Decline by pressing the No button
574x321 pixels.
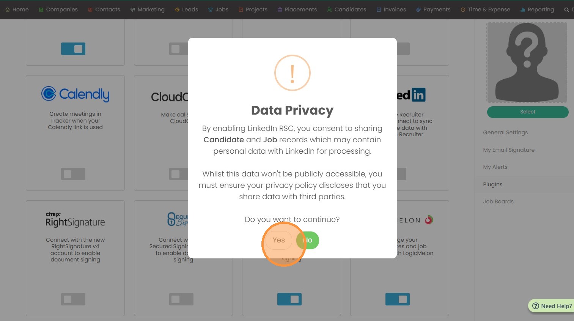(308, 240)
